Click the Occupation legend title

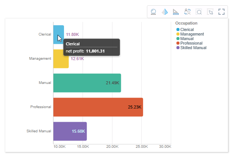coord(186,23)
